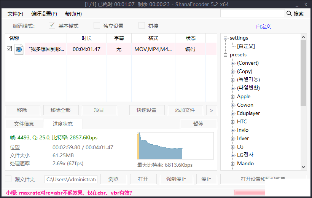
Task: Expand the Mando preset group
Action: pos(232,164)
